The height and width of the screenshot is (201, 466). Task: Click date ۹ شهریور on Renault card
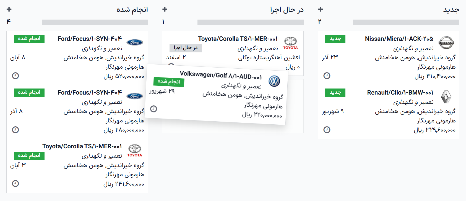(x=333, y=111)
